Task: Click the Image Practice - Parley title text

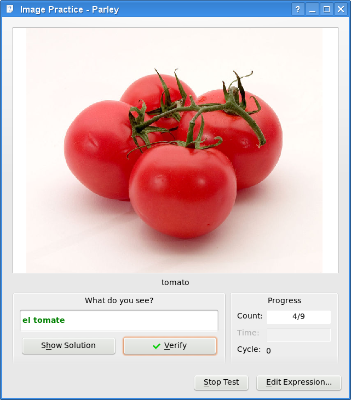Action: [70, 10]
